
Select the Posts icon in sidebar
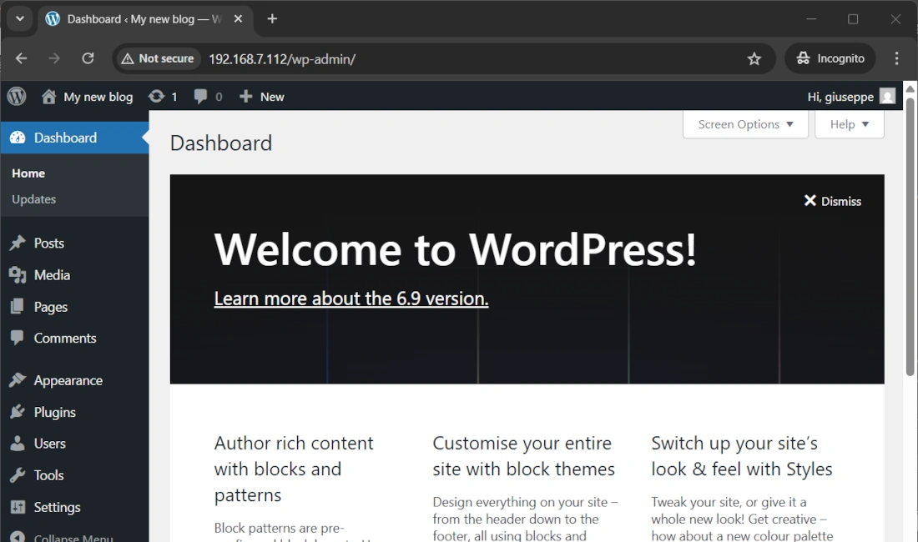(x=18, y=243)
